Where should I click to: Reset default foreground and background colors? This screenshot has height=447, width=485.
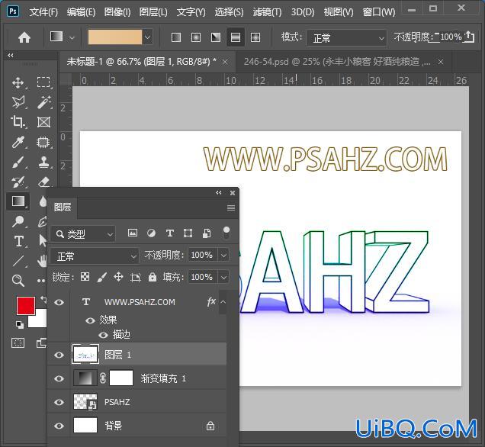[20, 324]
